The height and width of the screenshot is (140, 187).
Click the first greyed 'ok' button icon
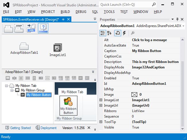tap(81, 78)
